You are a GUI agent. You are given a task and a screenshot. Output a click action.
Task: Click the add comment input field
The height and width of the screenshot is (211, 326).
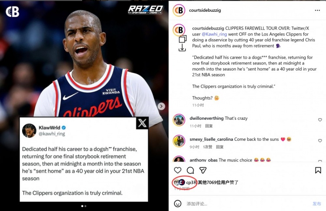247,204
